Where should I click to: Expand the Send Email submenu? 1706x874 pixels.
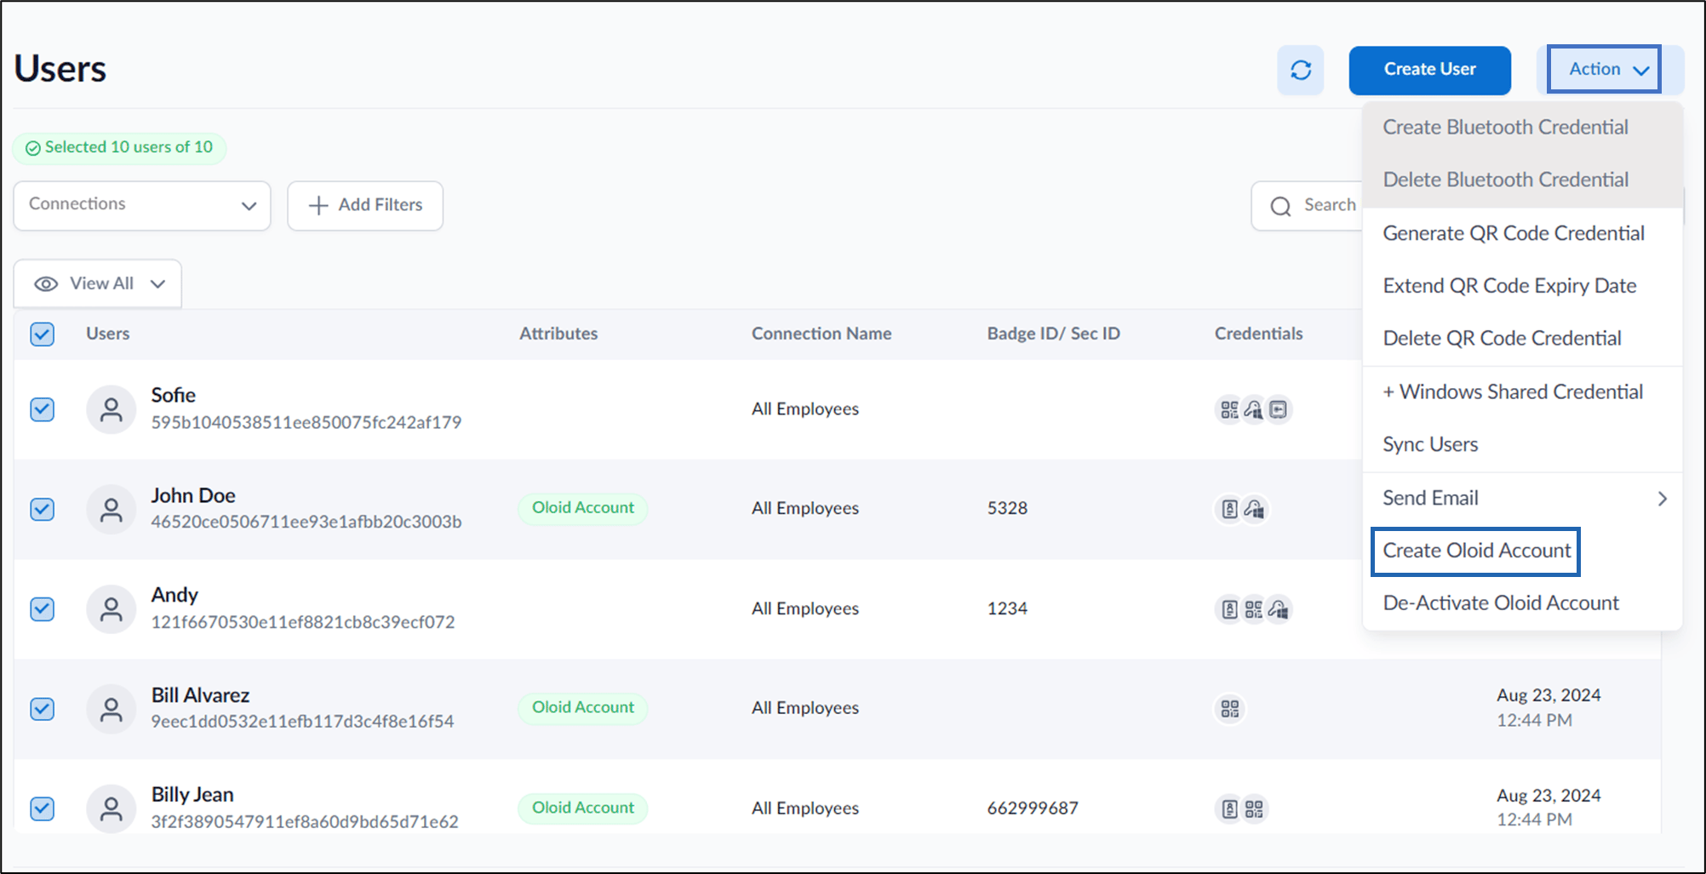pos(1523,499)
